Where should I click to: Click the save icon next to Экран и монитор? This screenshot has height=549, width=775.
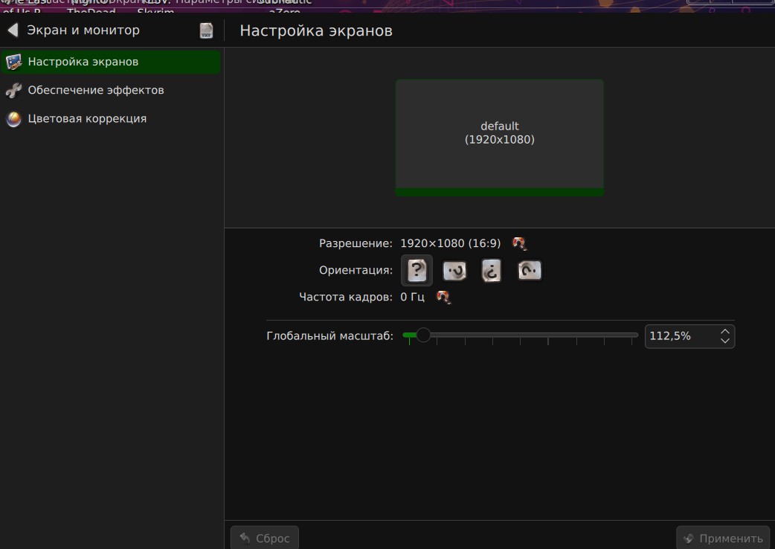(x=206, y=30)
